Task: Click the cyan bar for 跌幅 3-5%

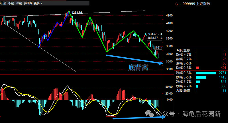Action: (x=201, y=77)
